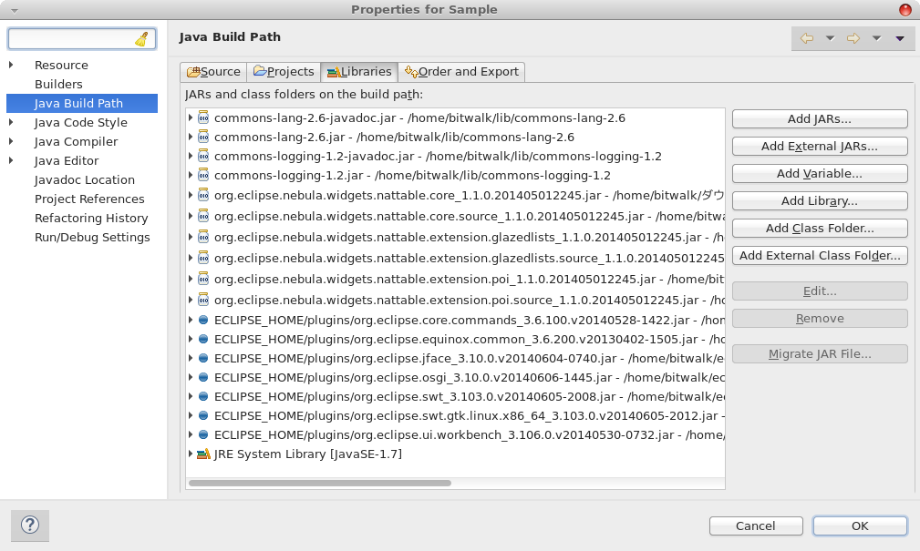Image resolution: width=920 pixels, height=551 pixels.
Task: Open the view menu dropdown arrow
Action: coord(900,38)
